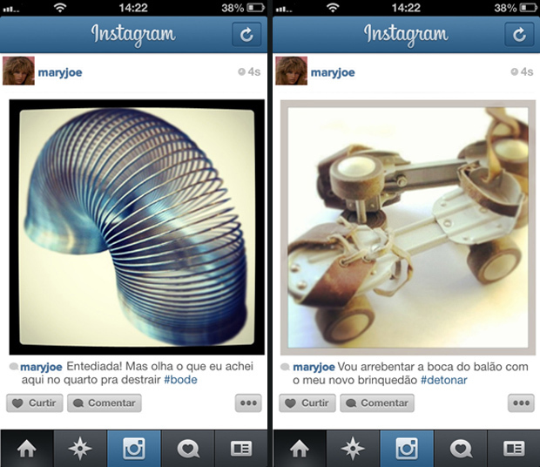
Task: Tap refresh icon on left Instagram screen
Action: (246, 34)
